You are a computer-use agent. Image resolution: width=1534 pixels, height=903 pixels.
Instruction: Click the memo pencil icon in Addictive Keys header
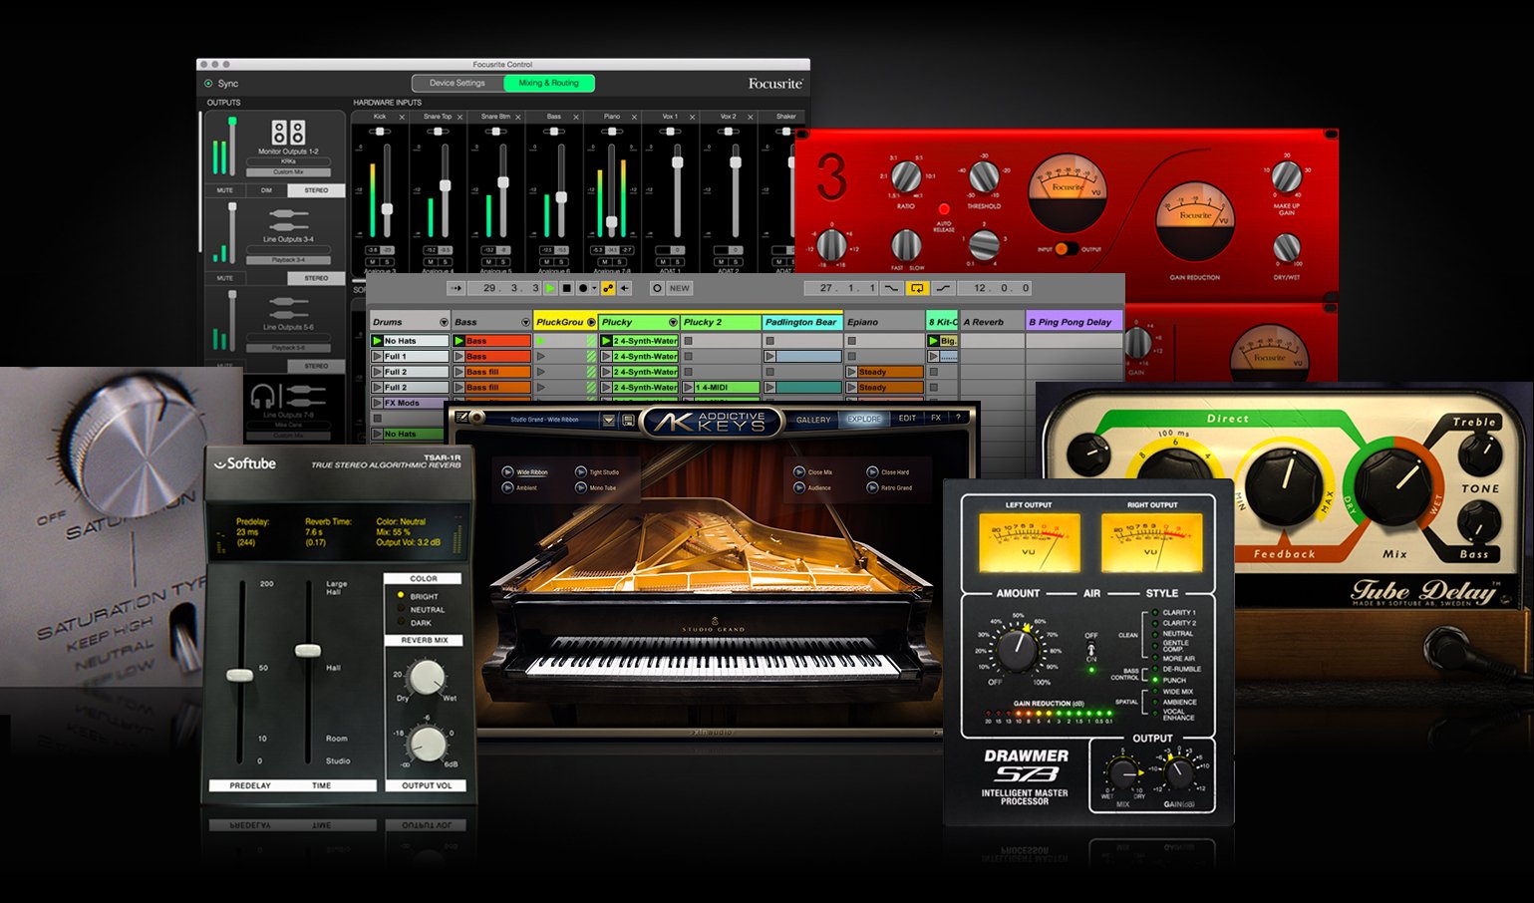461,418
